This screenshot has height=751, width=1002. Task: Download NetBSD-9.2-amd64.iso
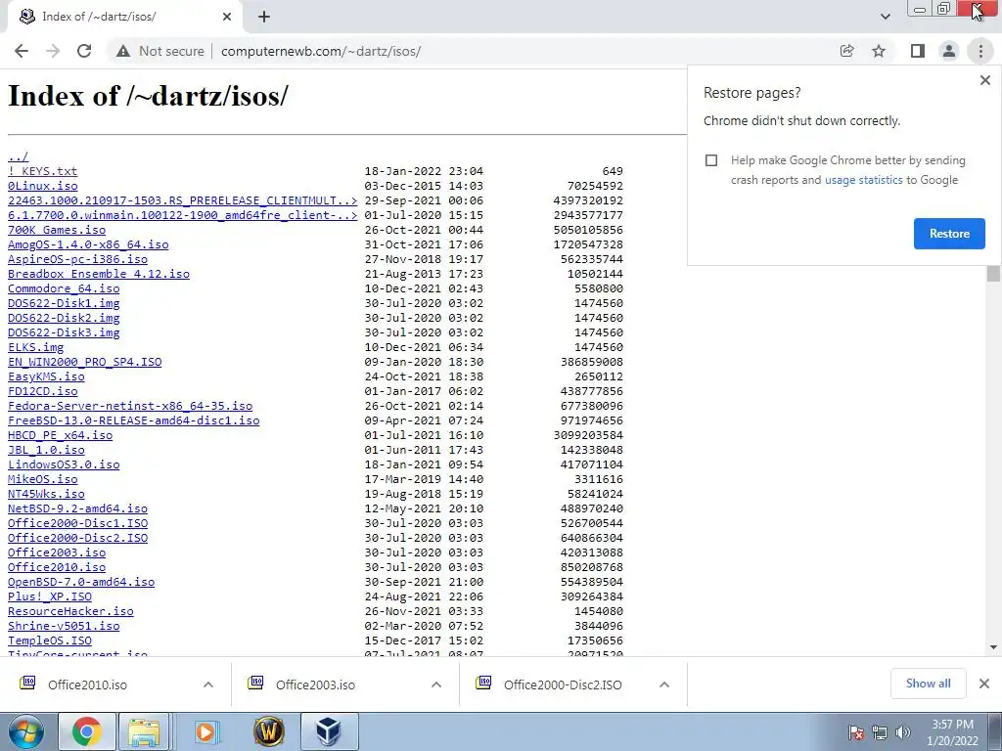[x=77, y=508]
